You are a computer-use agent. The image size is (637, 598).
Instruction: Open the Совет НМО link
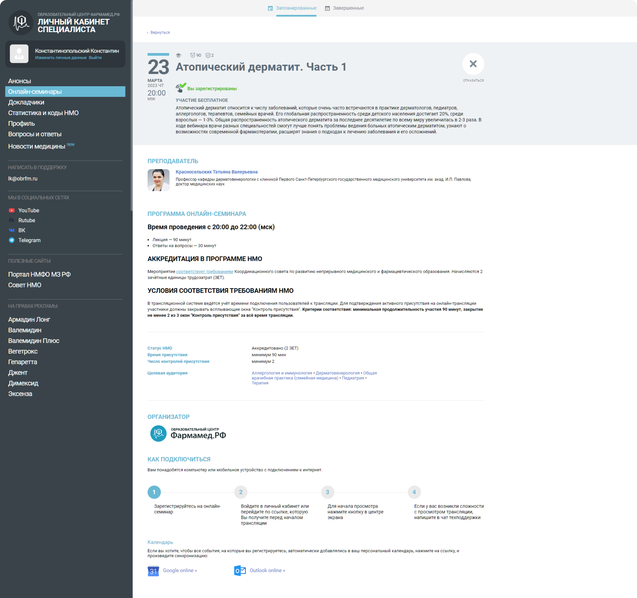[25, 285]
